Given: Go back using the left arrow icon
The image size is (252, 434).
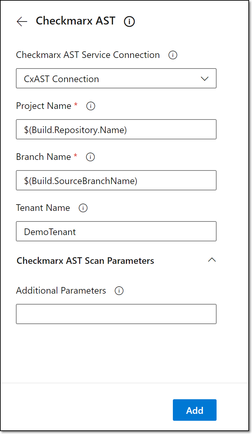Looking at the screenshot, I should pyautogui.click(x=22, y=22).
